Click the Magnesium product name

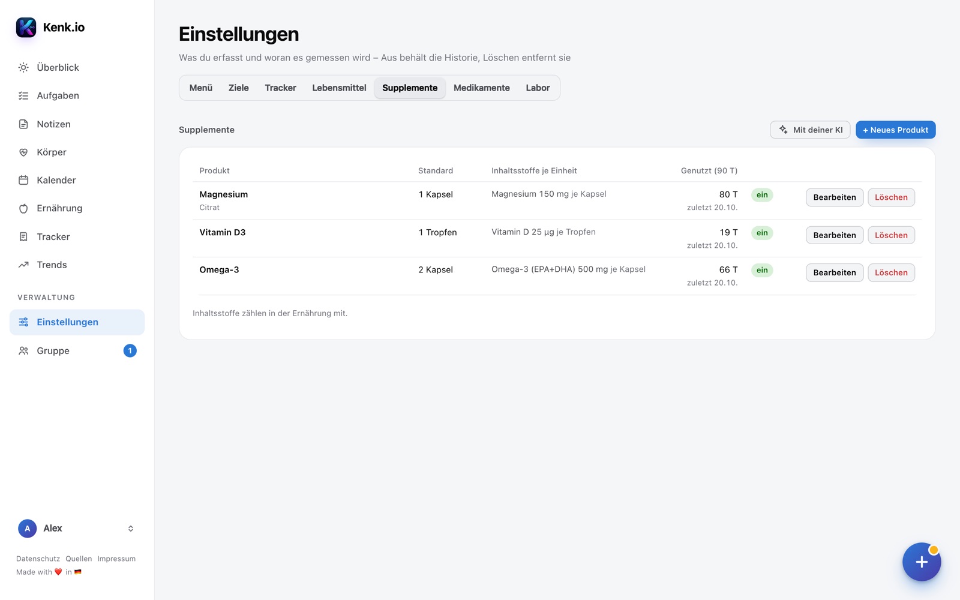tap(224, 194)
